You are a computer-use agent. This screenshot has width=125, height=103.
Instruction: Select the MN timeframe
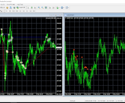tap(34, 11)
